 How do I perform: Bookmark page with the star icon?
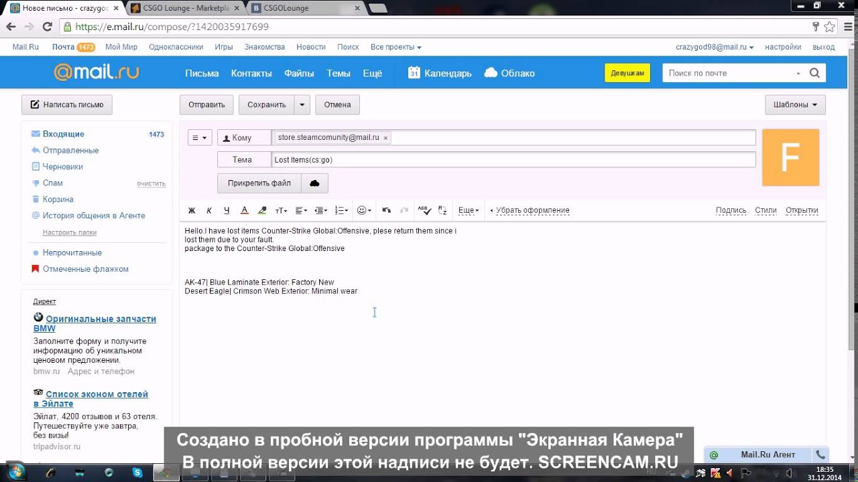(x=830, y=27)
